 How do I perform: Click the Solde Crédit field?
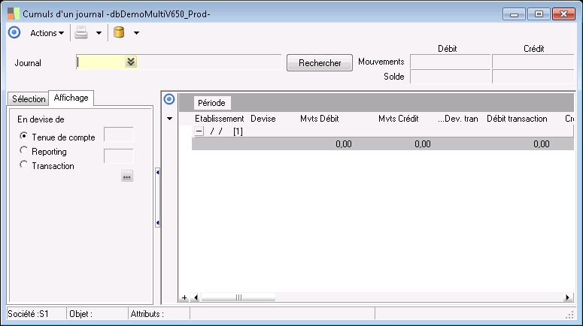[533, 77]
